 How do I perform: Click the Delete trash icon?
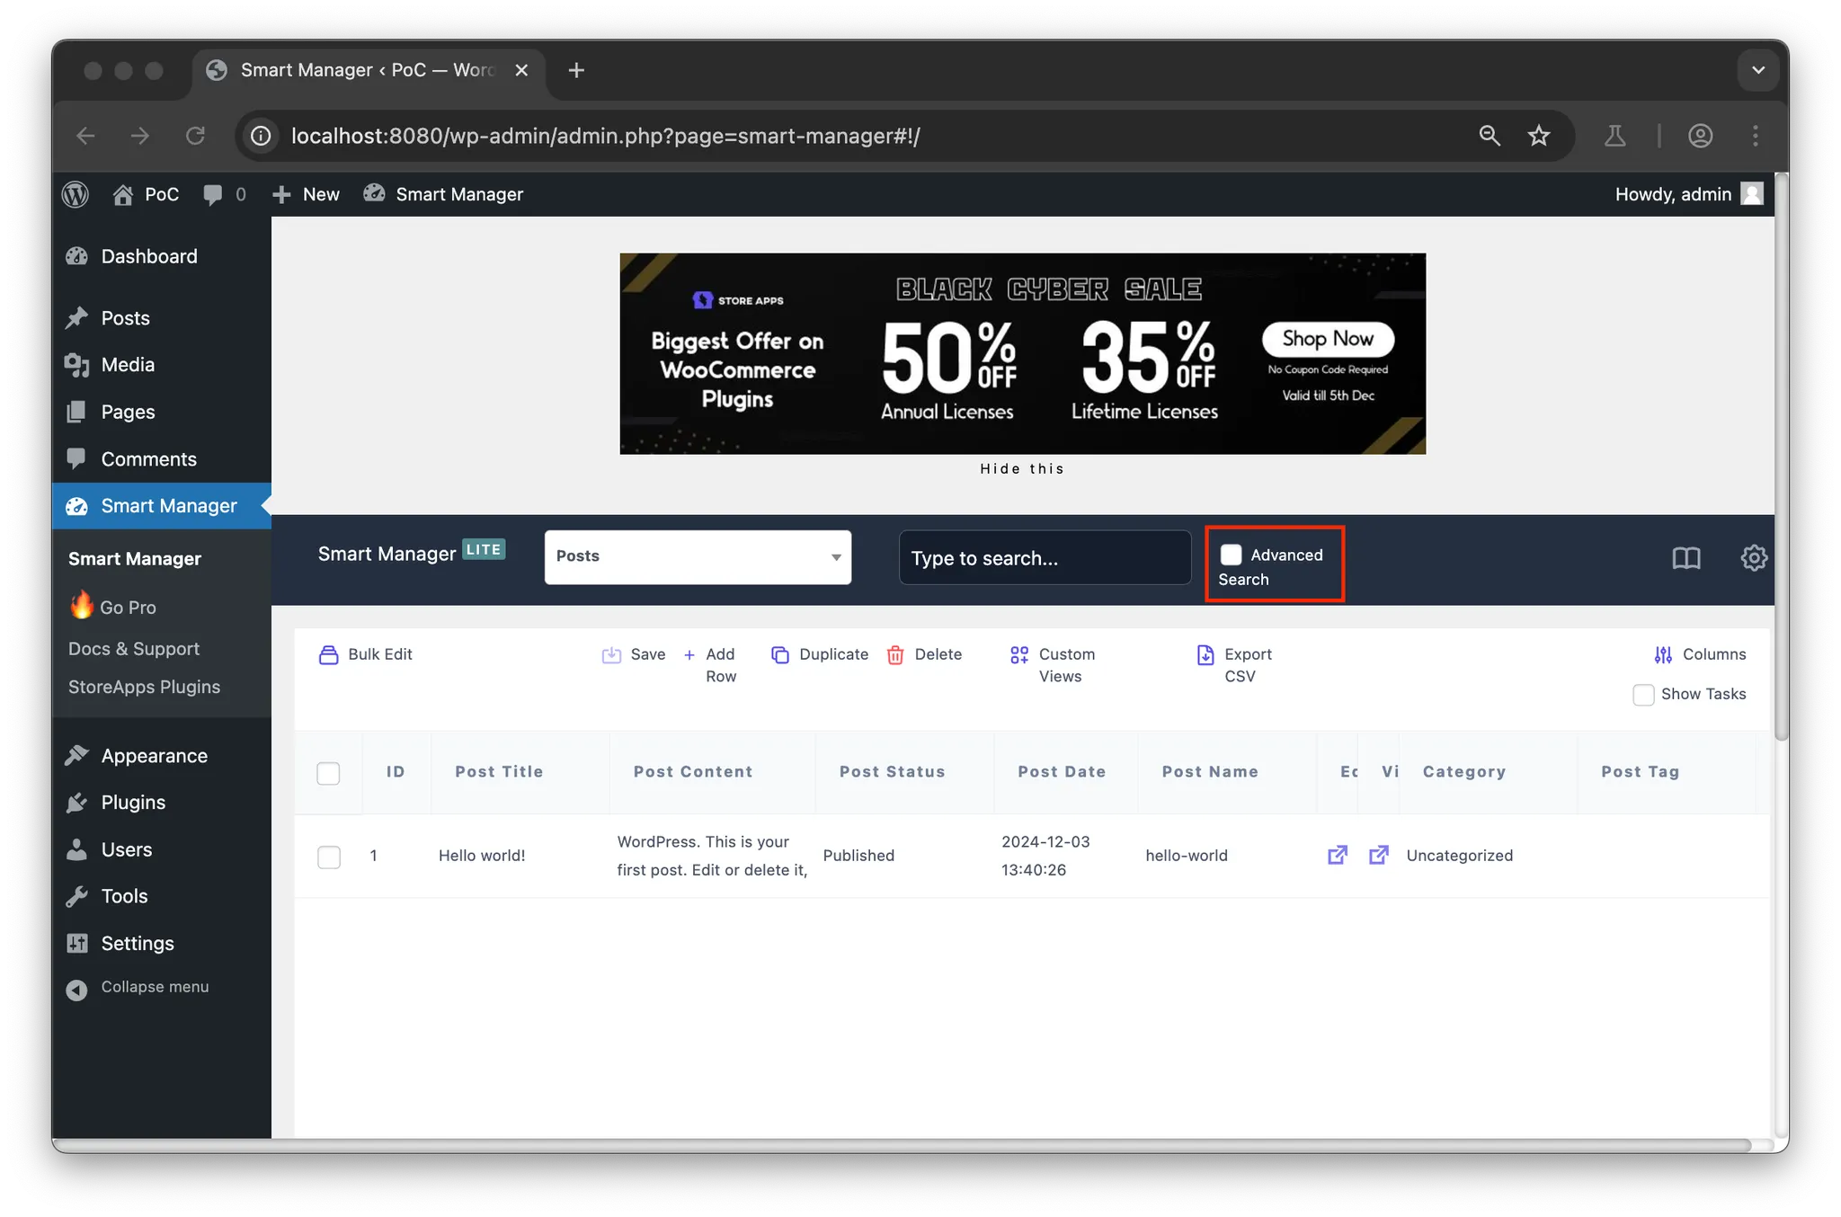pyautogui.click(x=895, y=654)
